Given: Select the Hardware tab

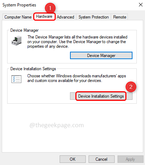Looking at the screenshot, I should (44, 16).
